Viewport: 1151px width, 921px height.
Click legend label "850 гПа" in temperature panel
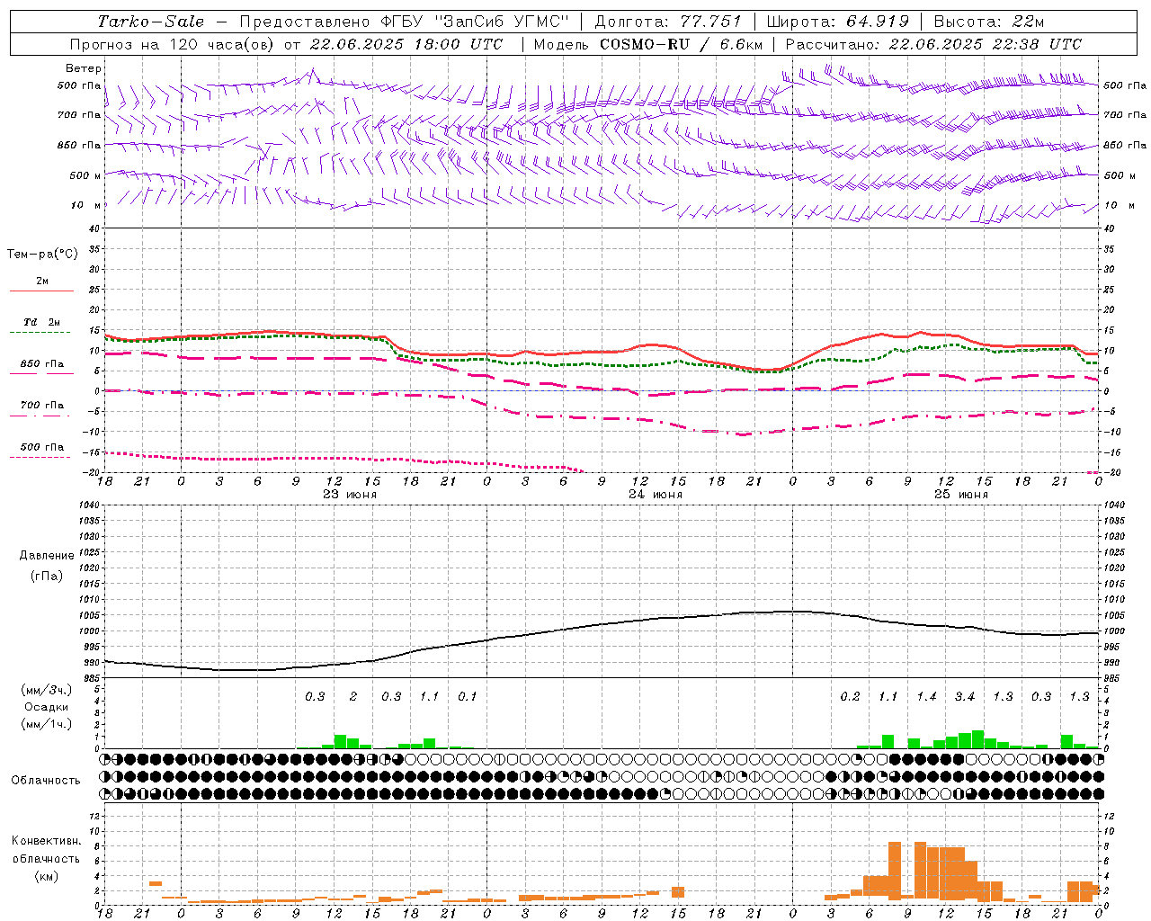[42, 363]
